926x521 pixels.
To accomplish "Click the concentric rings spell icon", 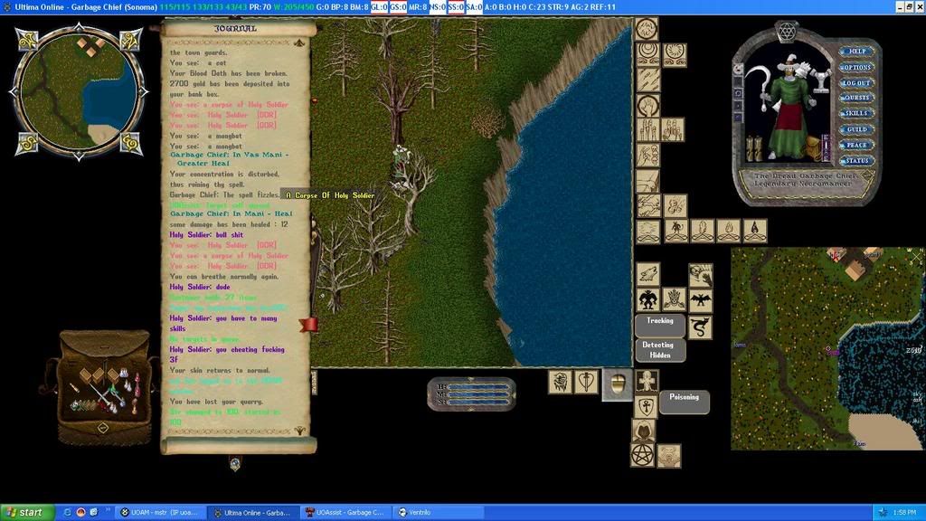I will [647, 53].
